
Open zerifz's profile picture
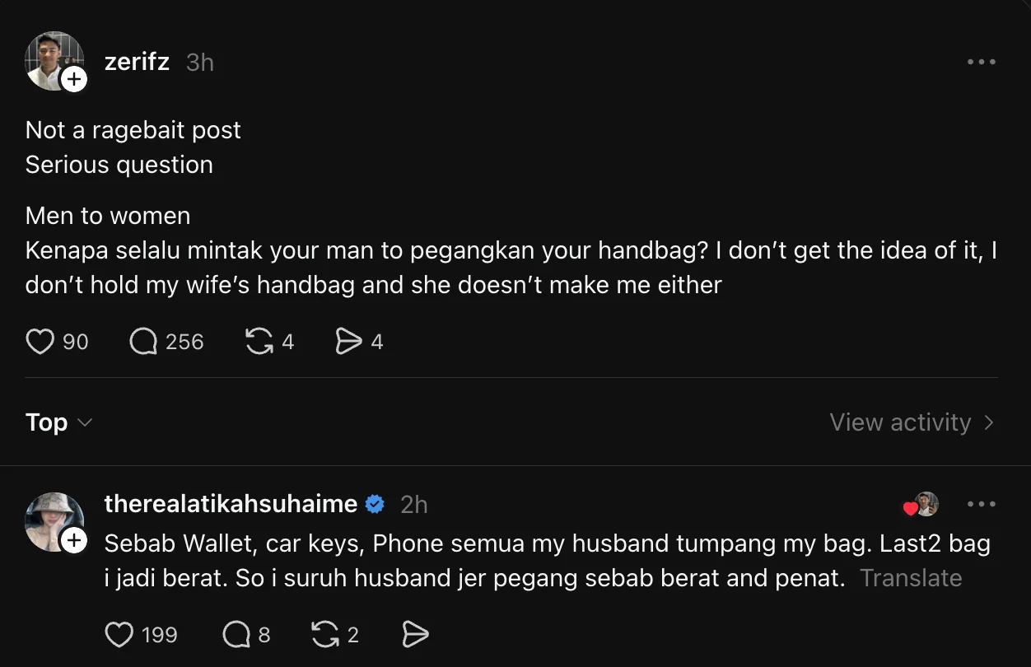click(x=52, y=59)
